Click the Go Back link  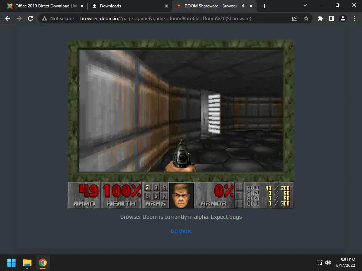[x=181, y=231]
